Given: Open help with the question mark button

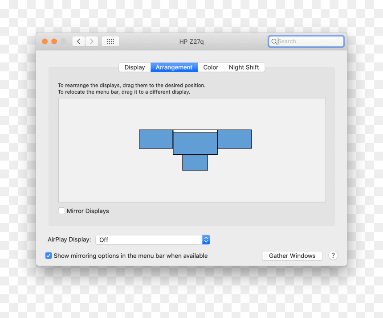Looking at the screenshot, I should [x=333, y=256].
